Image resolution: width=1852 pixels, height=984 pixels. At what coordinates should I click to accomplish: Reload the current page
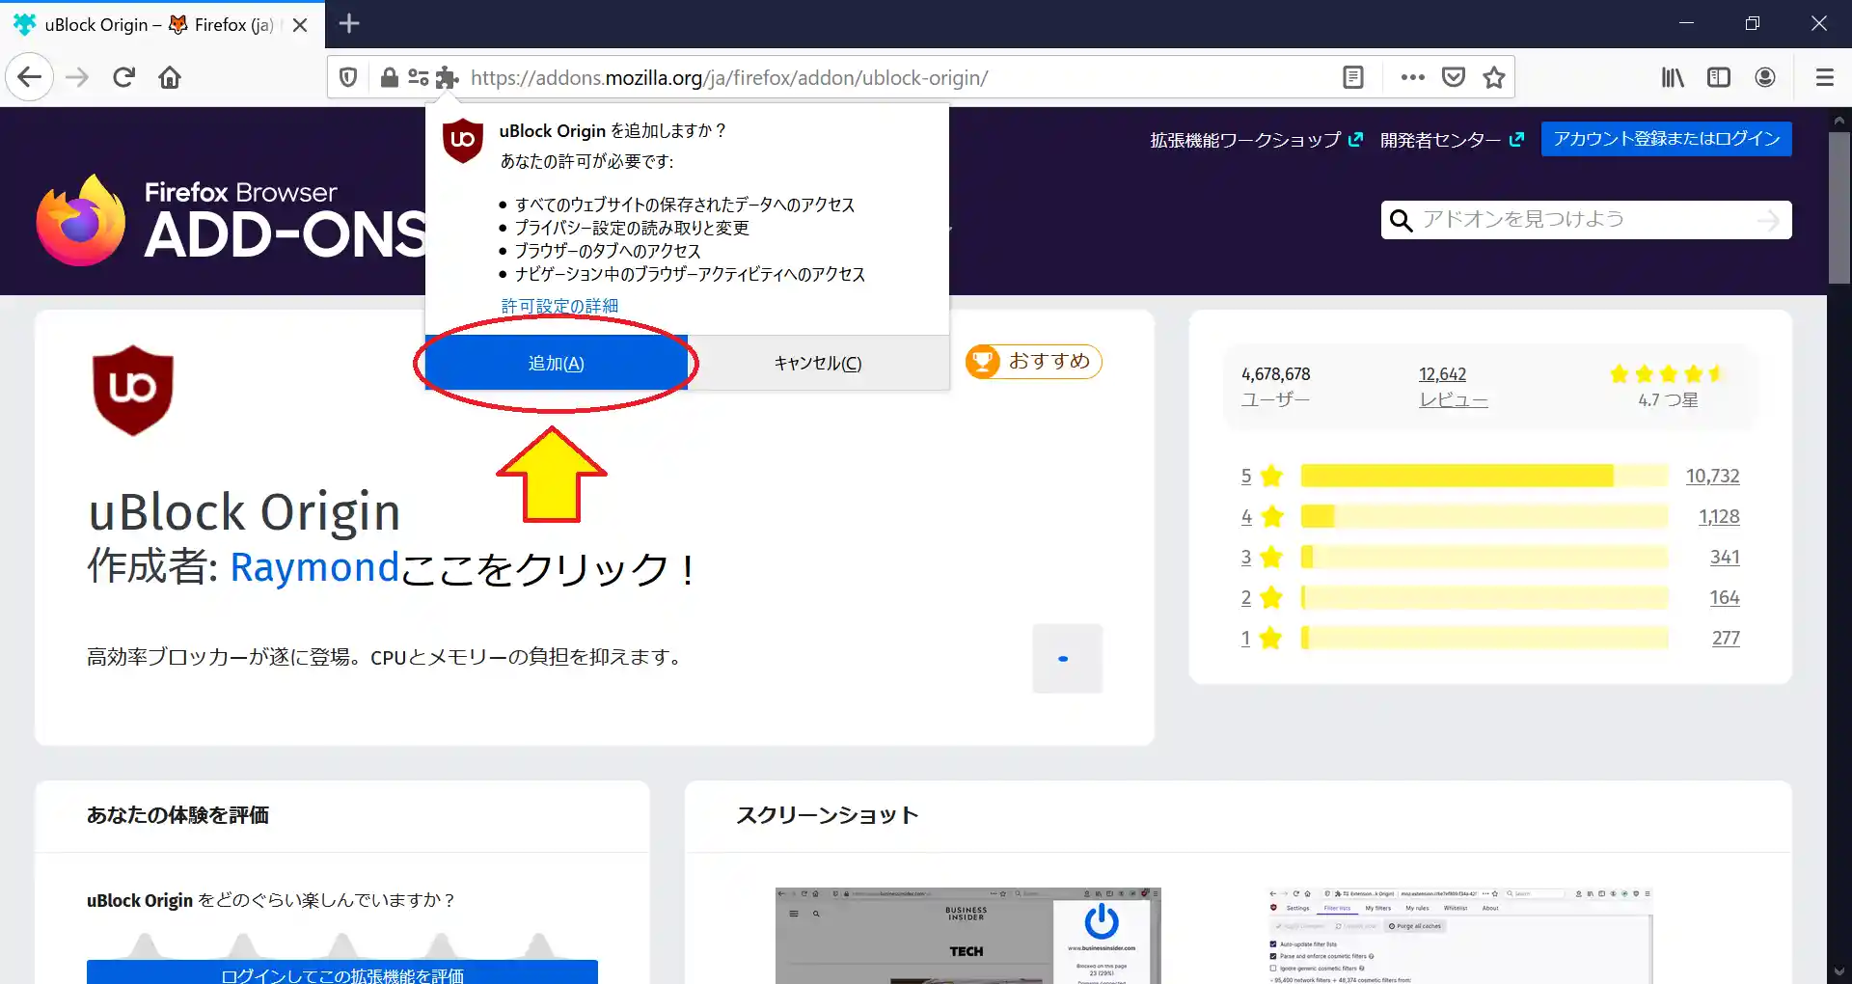123,77
